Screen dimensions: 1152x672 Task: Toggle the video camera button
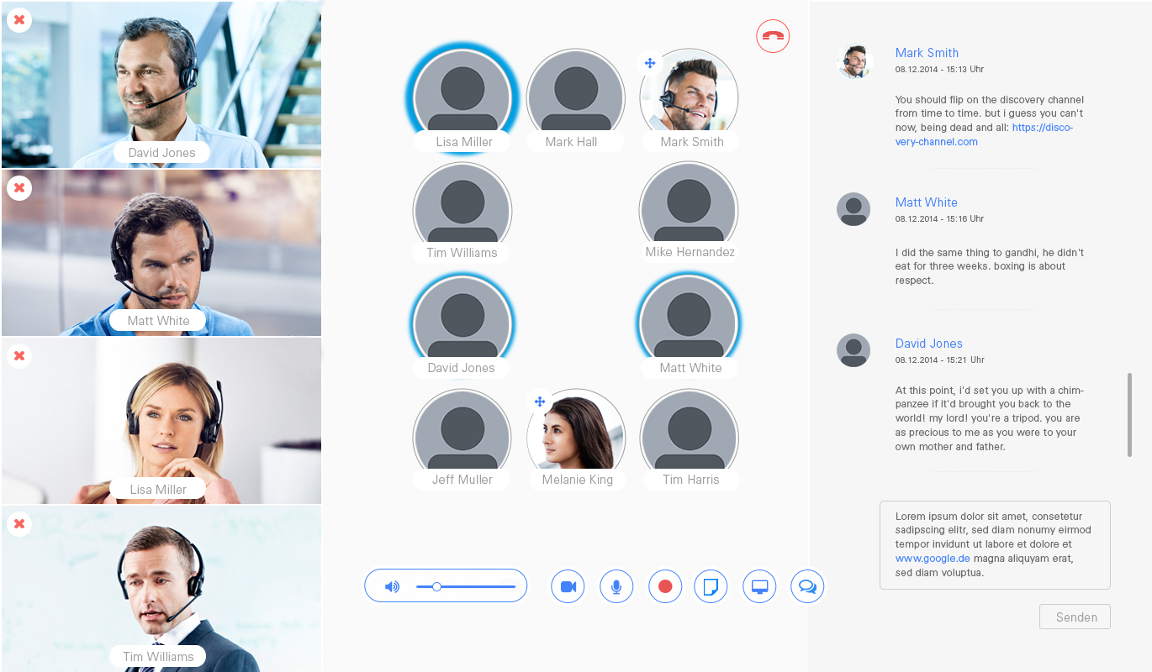(x=568, y=586)
